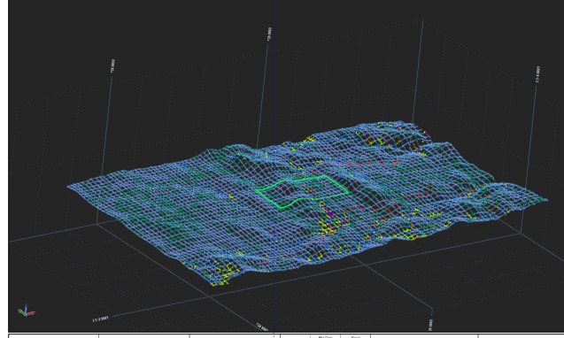The width and height of the screenshot is (564, 338).
Task: Select the wireframe mesh's rightmost corner vertex
Action: point(547,200)
